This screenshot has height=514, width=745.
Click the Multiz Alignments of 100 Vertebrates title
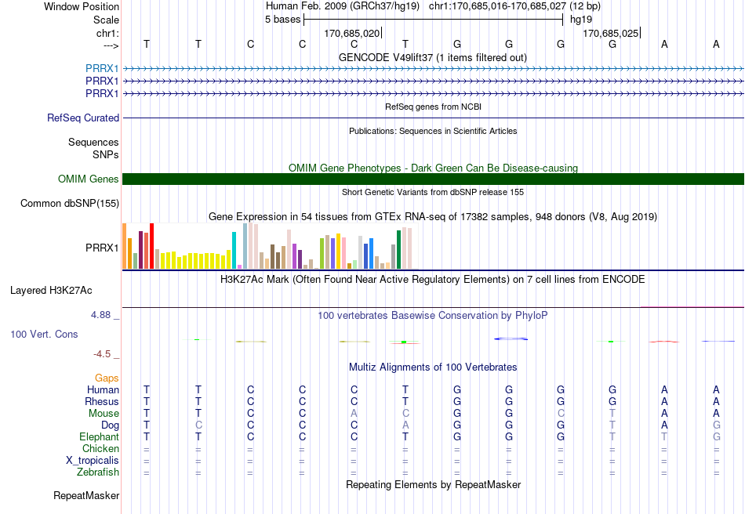(x=433, y=367)
